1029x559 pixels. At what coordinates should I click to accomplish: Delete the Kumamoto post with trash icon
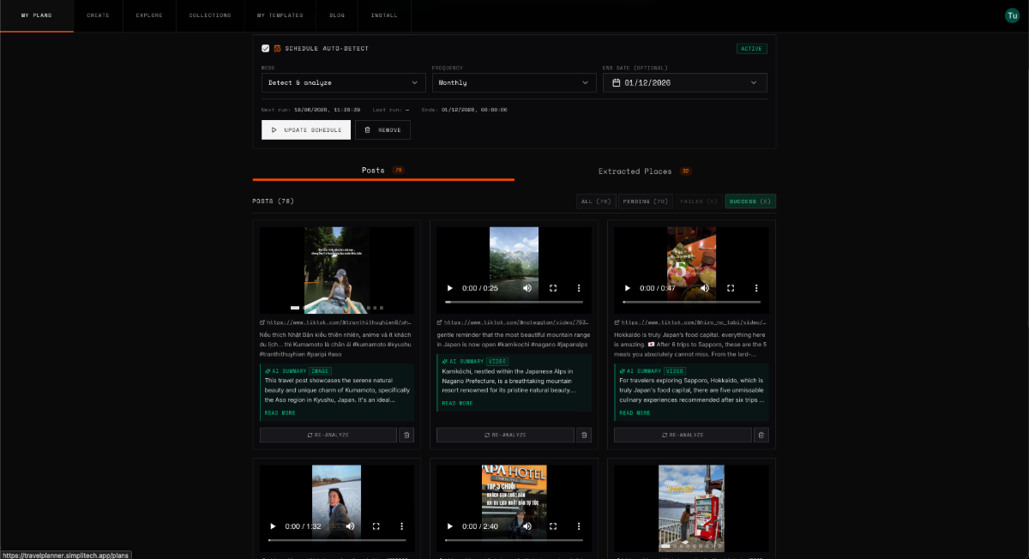(406, 435)
